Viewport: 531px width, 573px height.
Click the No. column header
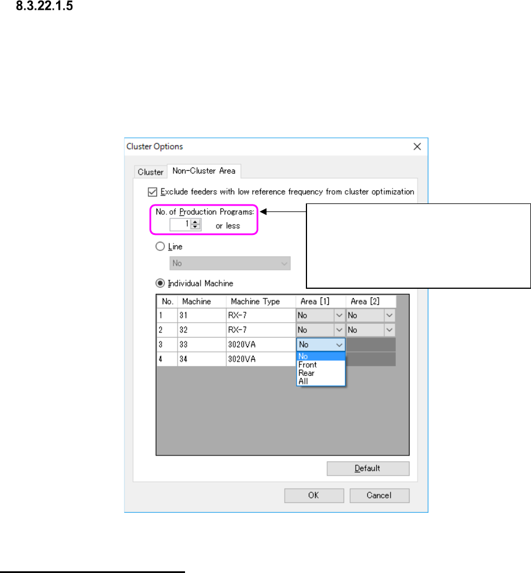167,301
